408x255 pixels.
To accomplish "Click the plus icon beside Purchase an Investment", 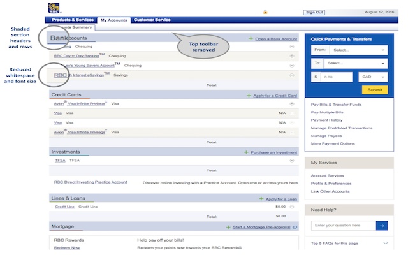I will [246, 152].
